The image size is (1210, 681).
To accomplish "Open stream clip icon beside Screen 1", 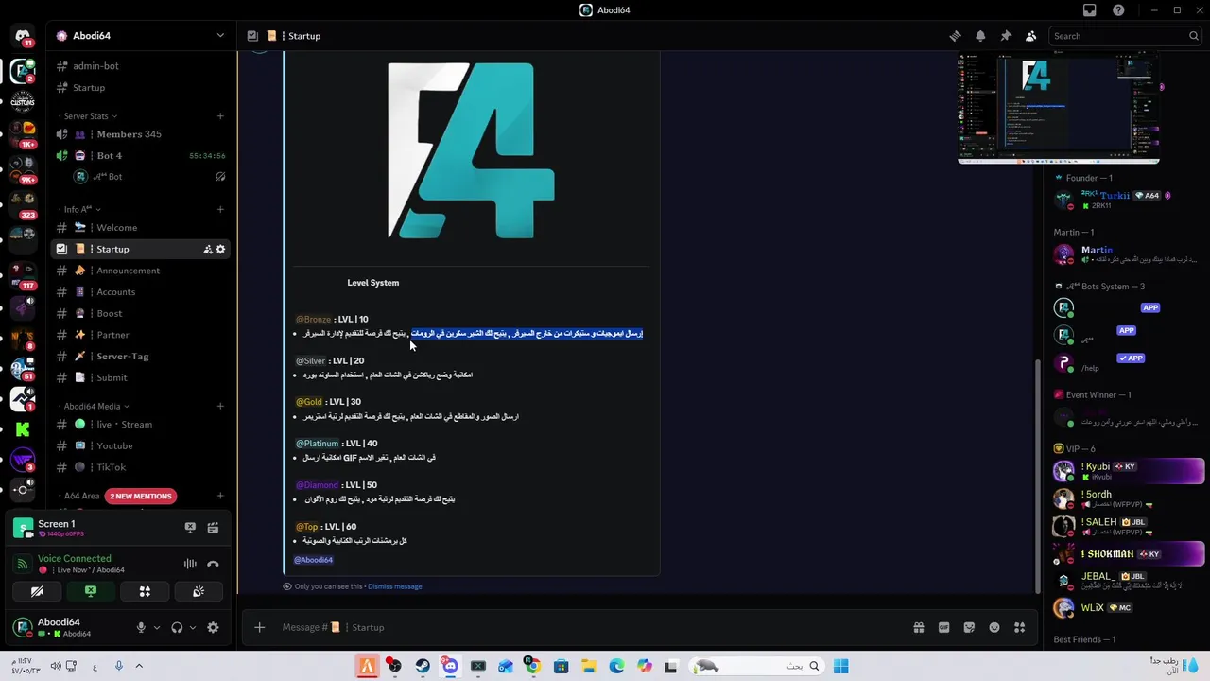I will point(214,528).
